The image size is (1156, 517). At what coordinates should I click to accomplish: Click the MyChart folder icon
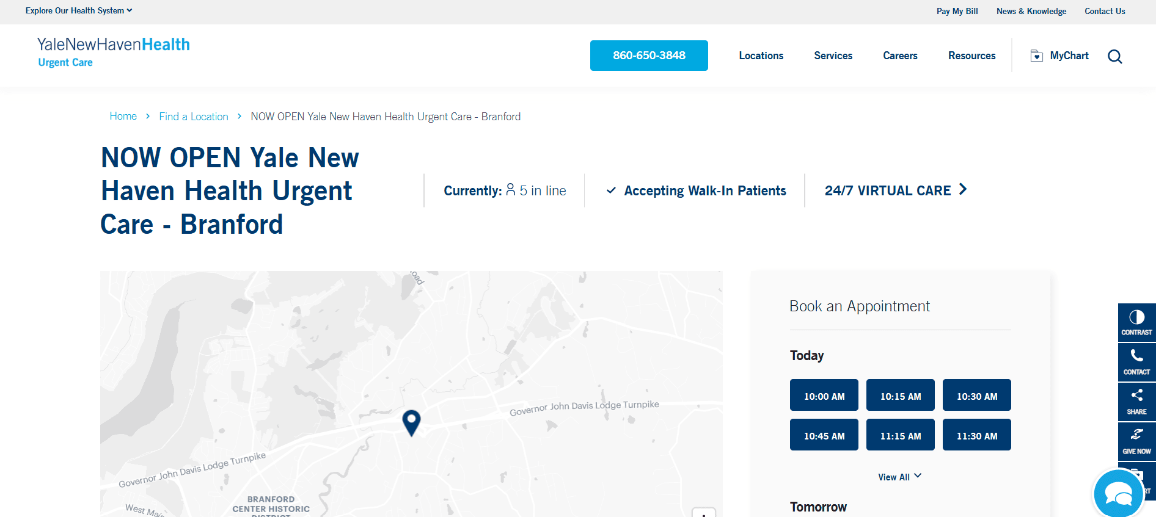(1037, 56)
